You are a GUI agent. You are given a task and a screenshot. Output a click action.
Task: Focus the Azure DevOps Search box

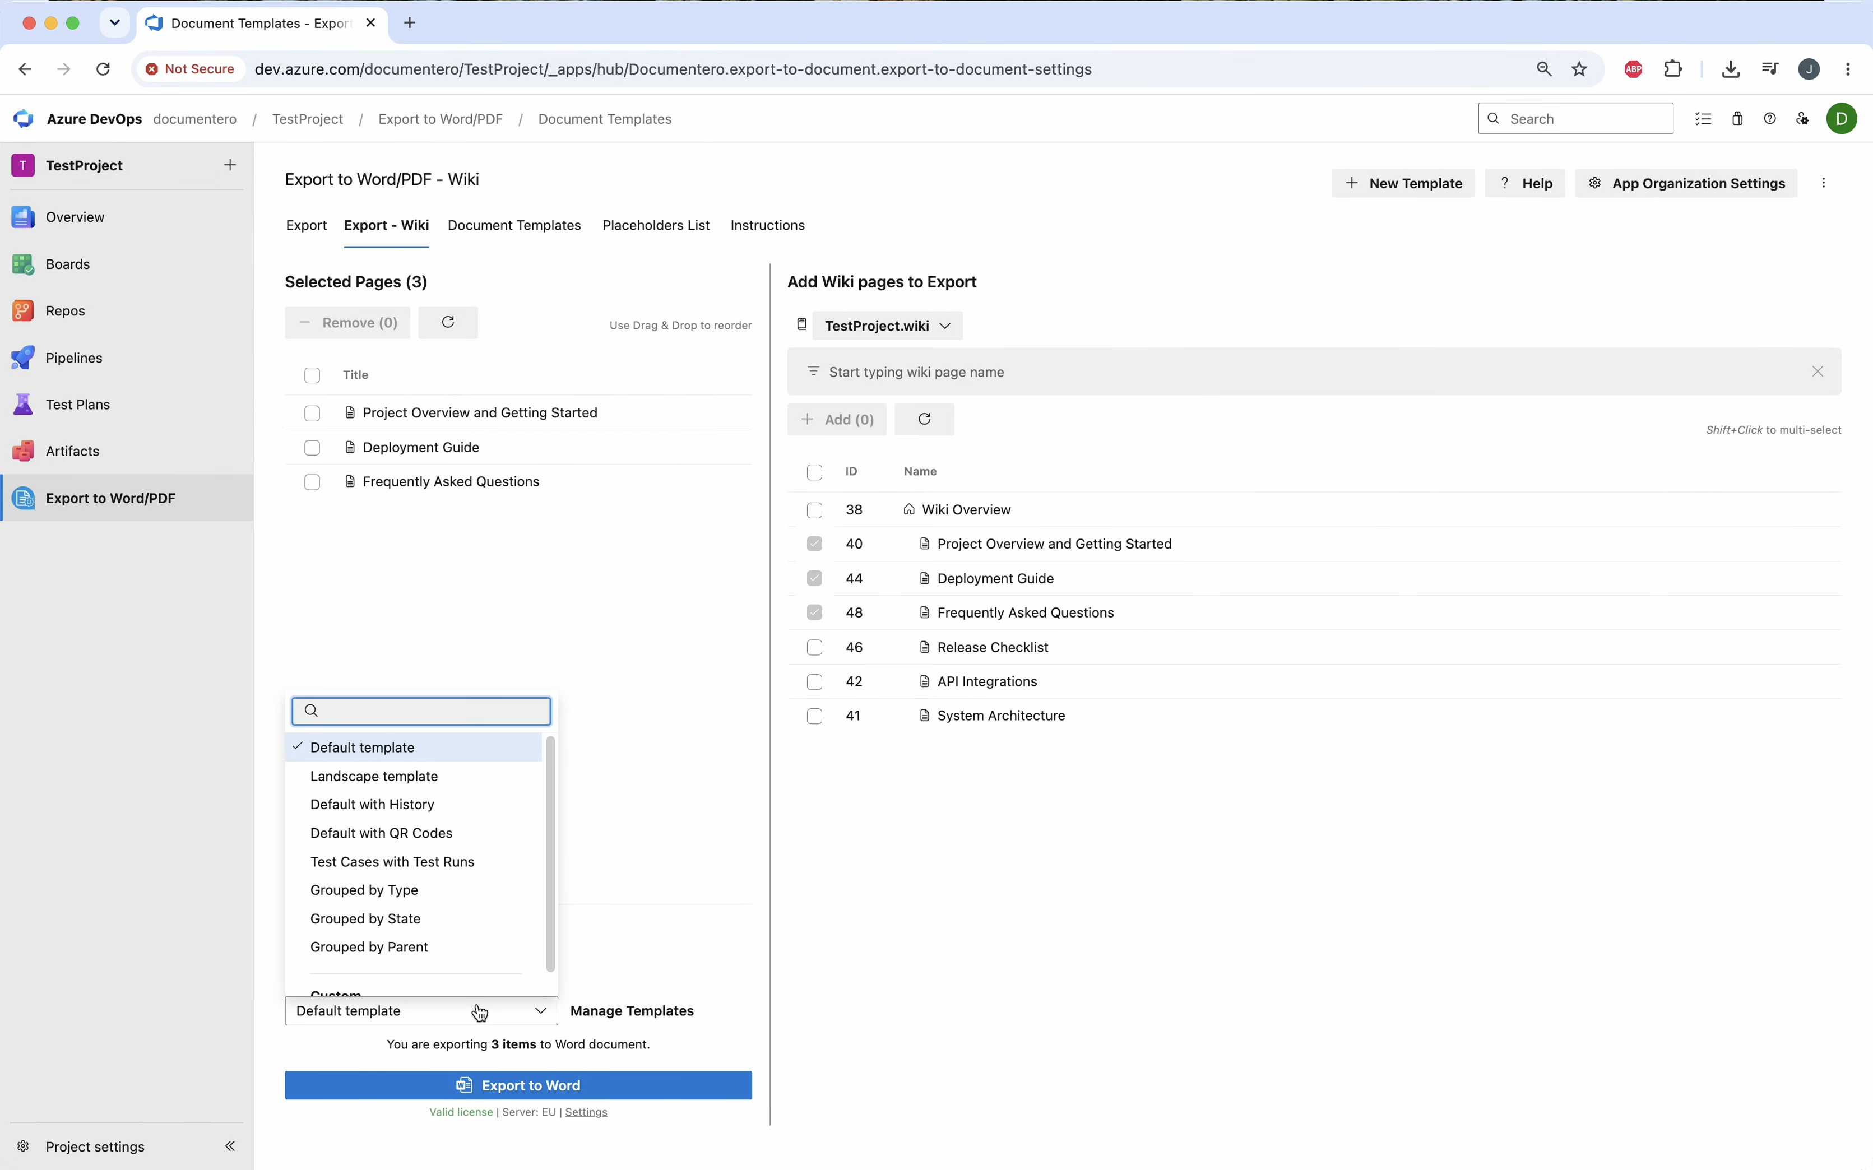pyautogui.click(x=1575, y=118)
